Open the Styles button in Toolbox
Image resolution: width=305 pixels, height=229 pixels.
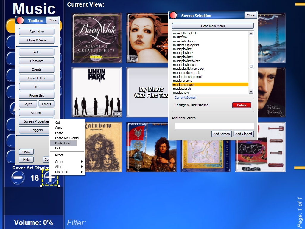(28, 104)
